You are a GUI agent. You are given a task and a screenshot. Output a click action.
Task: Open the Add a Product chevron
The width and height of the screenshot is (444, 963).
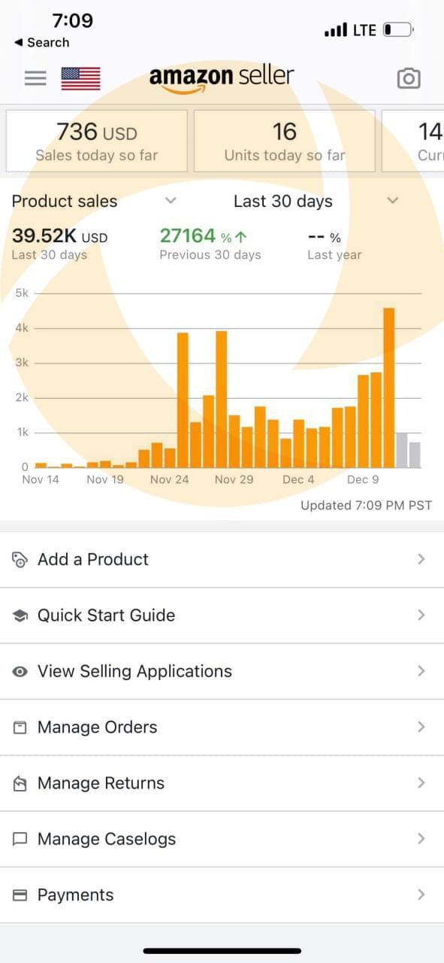[x=421, y=559]
